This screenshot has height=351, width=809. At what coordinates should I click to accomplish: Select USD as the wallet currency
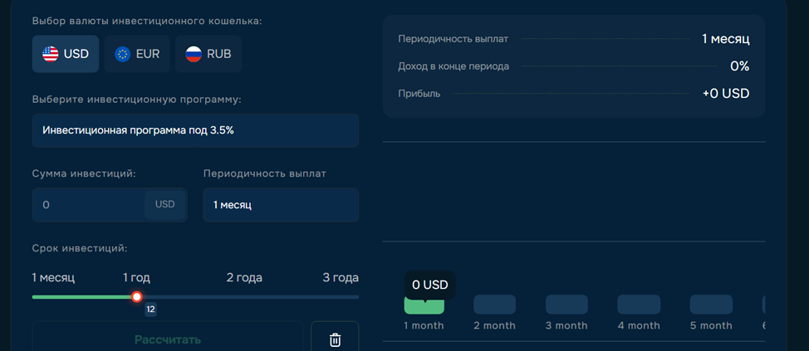coord(66,54)
